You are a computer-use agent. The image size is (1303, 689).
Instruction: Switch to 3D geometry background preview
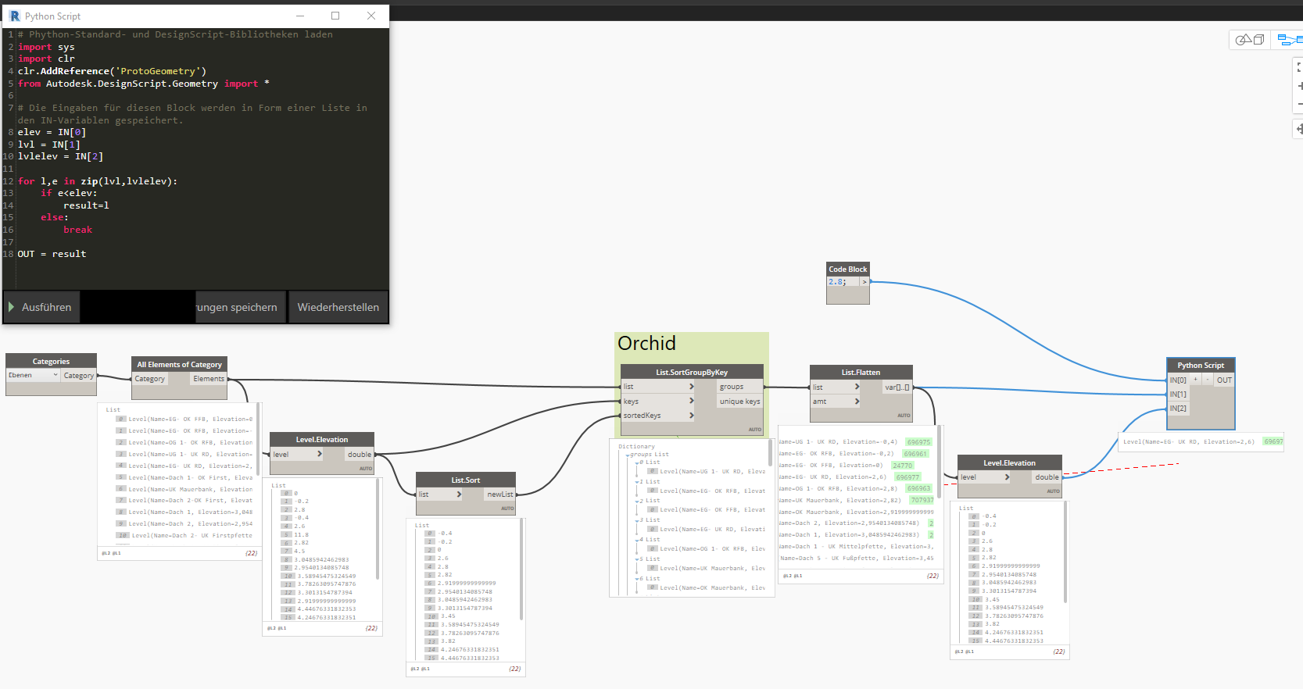[1250, 39]
